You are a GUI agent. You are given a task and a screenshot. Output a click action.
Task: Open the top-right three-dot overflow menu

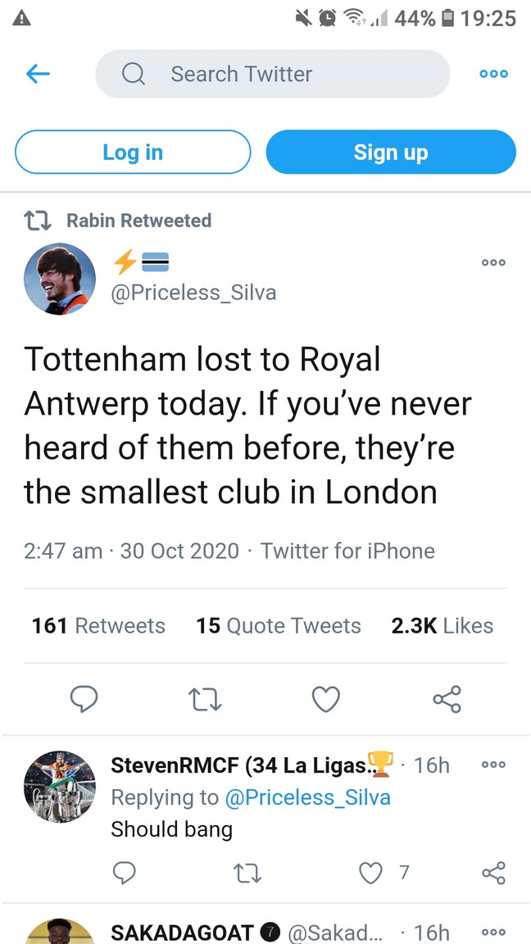[x=493, y=74]
